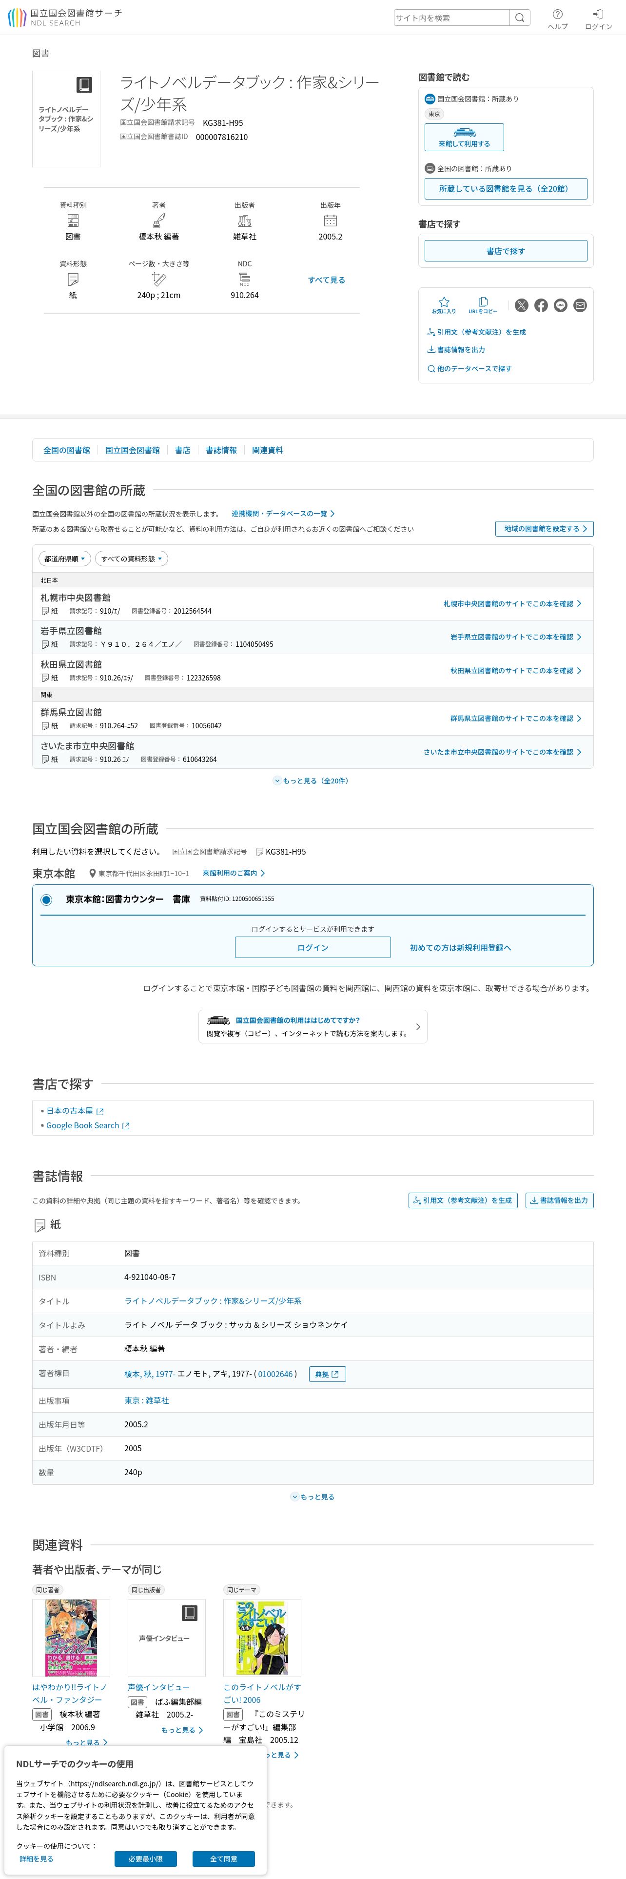Open 秋田県立図書館のサイトでこの本を確認 link
626x1879 pixels.
(x=516, y=671)
